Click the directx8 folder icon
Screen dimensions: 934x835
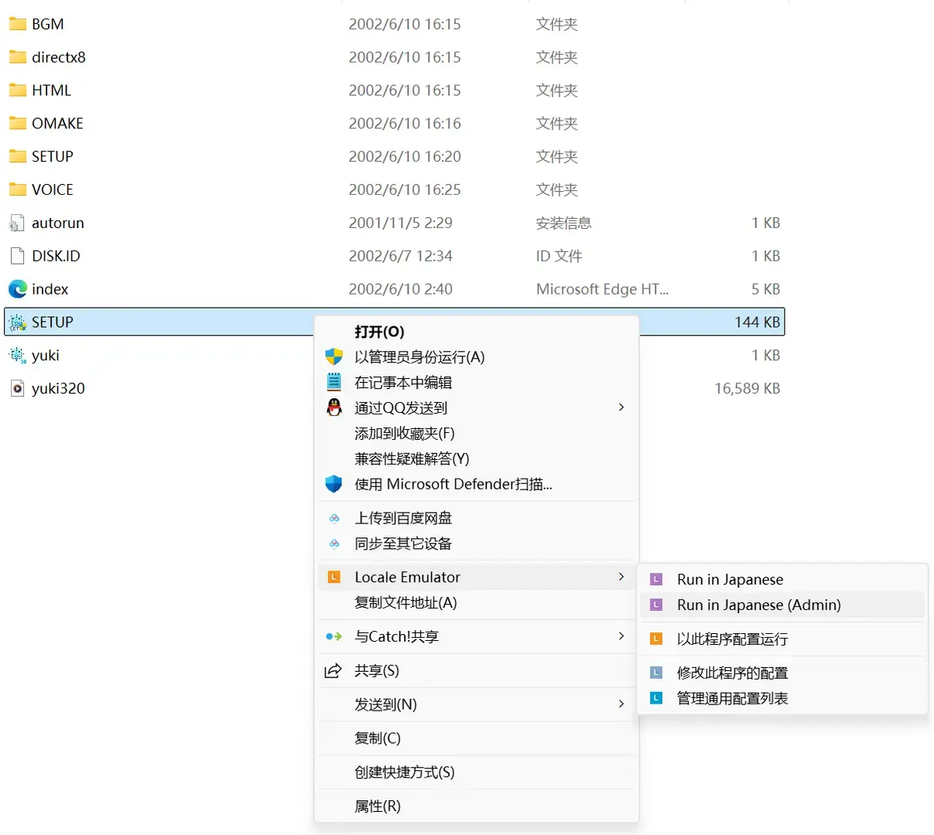[x=17, y=57]
